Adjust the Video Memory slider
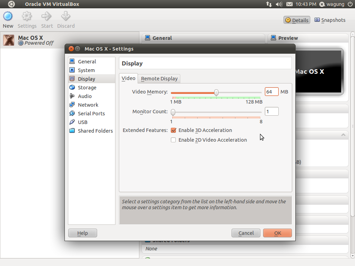 pyautogui.click(x=216, y=93)
